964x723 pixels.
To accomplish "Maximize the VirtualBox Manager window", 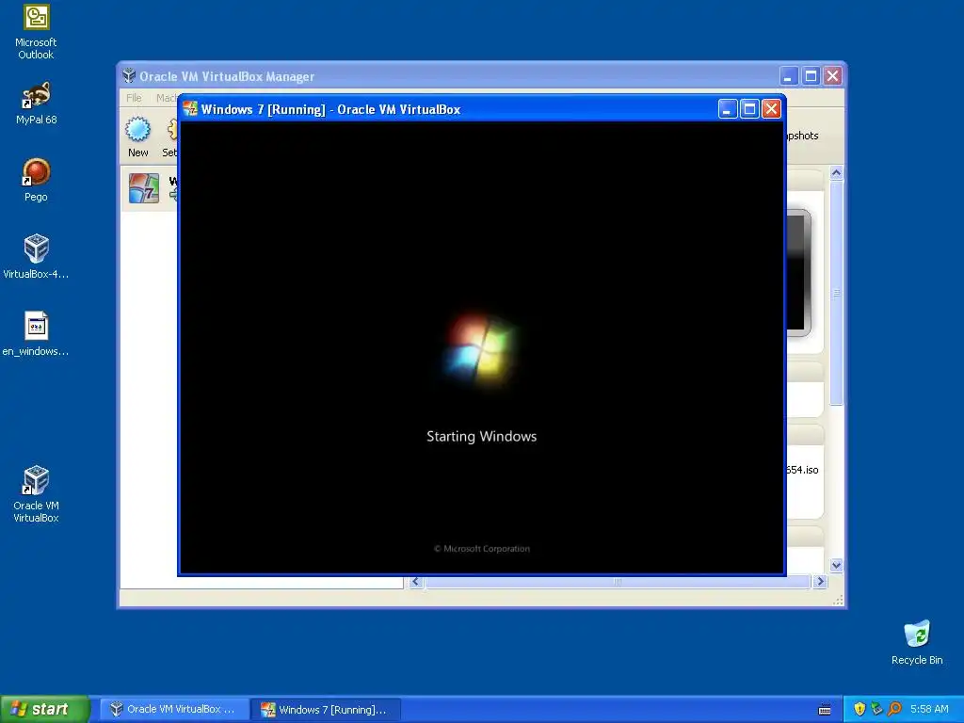I will coord(811,75).
